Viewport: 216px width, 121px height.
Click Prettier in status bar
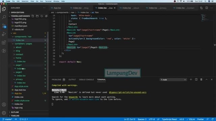[200, 119]
